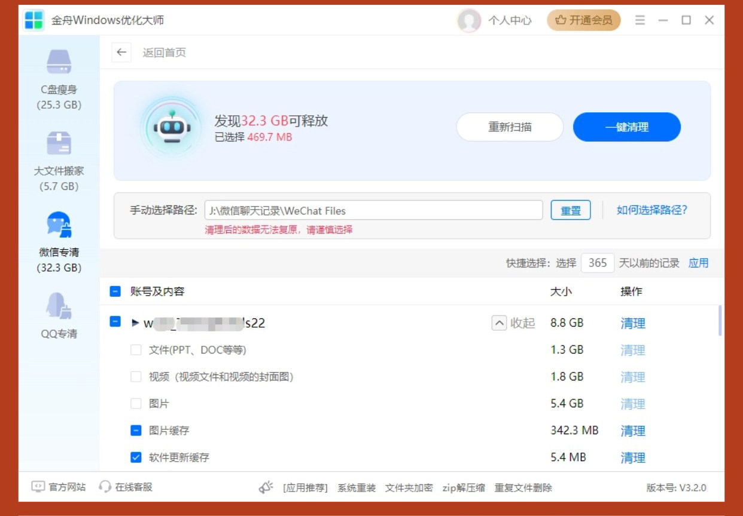This screenshot has height=516, width=743.
Task: Check the 文件(PPT、DOC等等) checkbox
Action: tap(136, 350)
